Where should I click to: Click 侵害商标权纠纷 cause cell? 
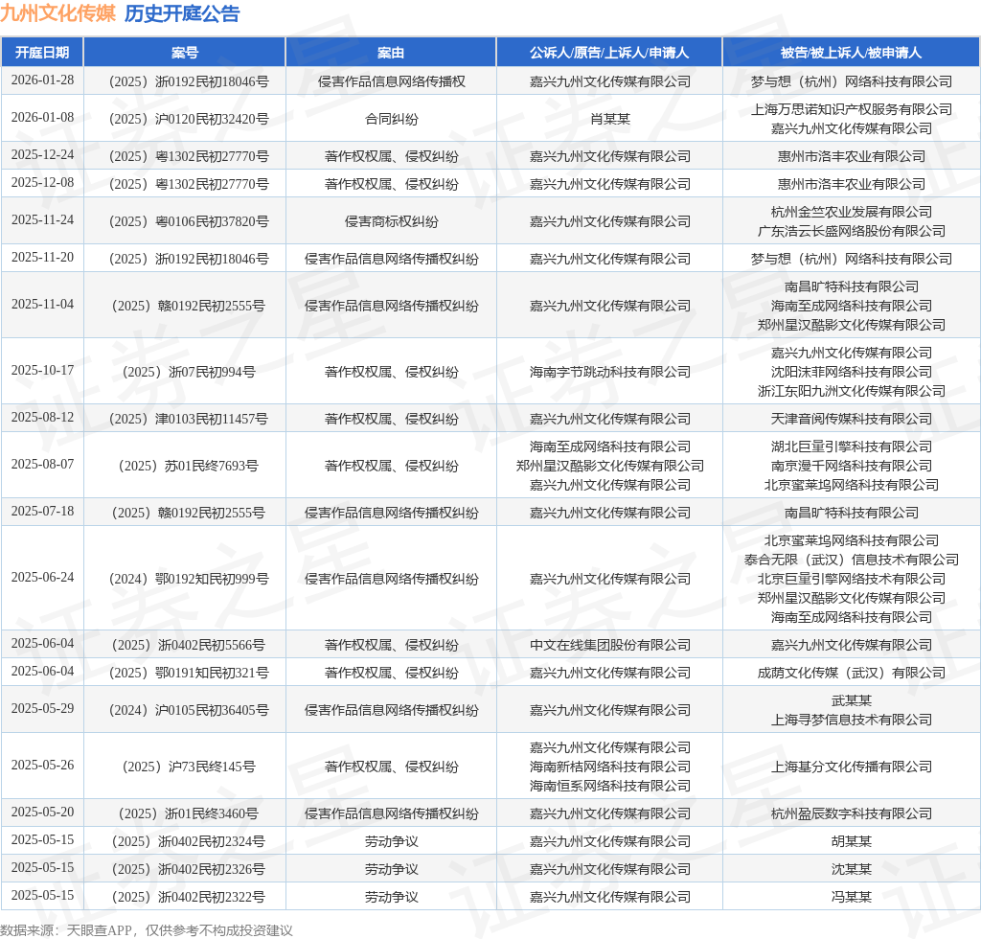pos(392,221)
